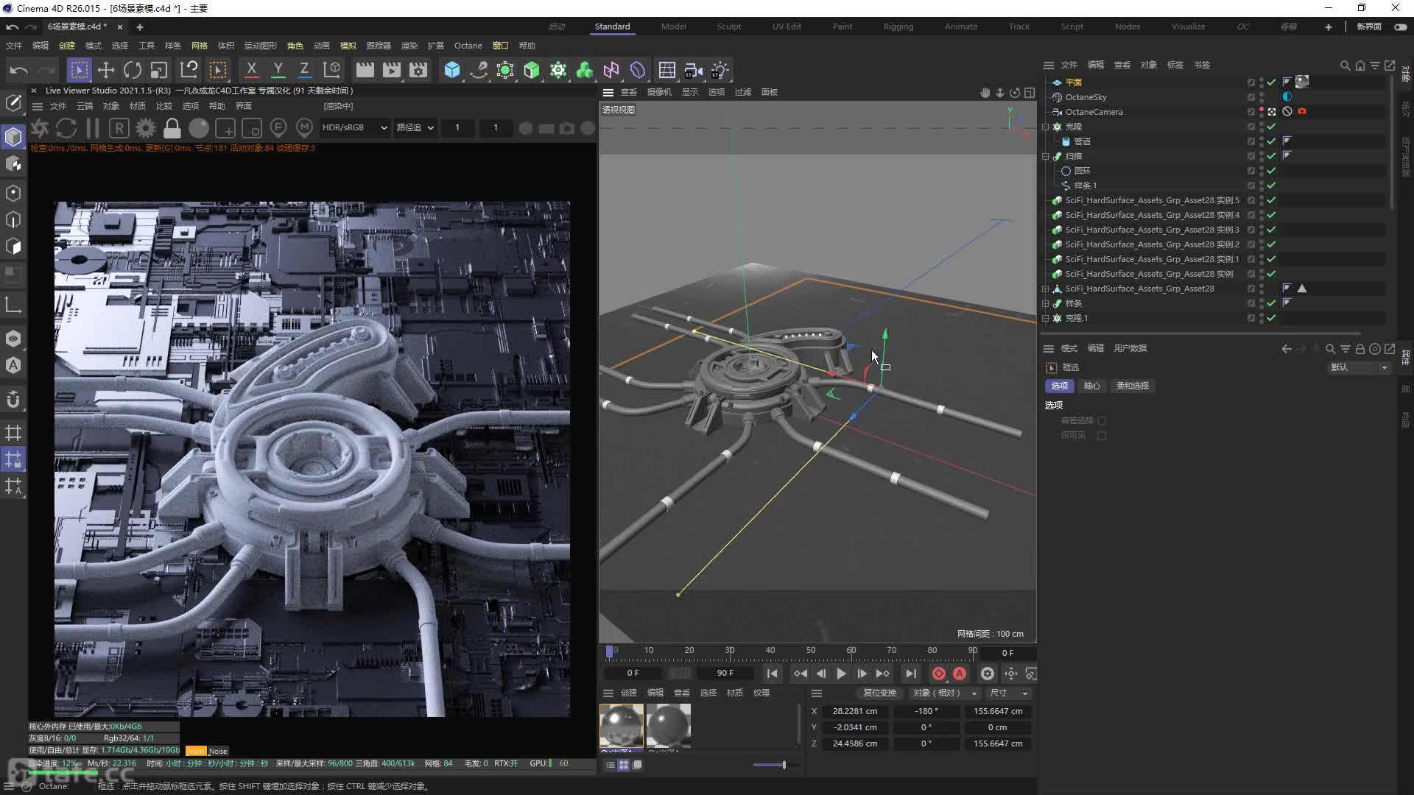Switch to the Animate layout tab

click(x=961, y=26)
